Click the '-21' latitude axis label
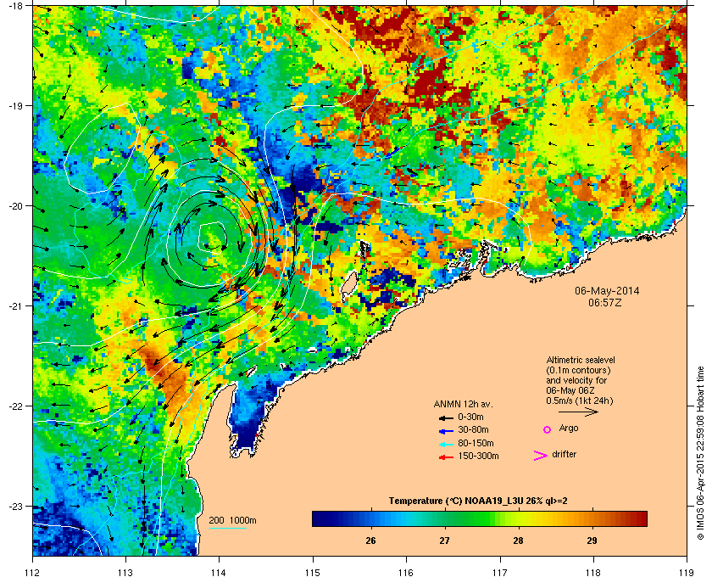Viewport: 712px width, 577px height. point(14,306)
